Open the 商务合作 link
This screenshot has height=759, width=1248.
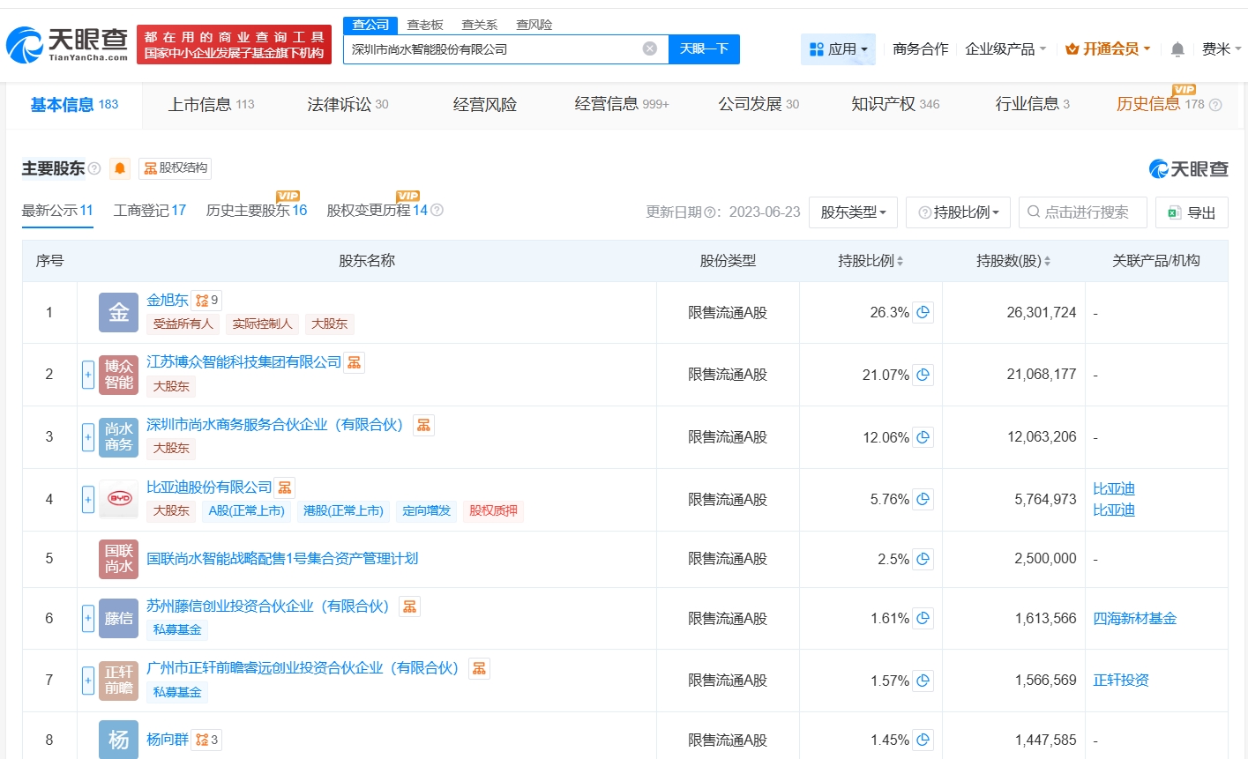pos(921,49)
